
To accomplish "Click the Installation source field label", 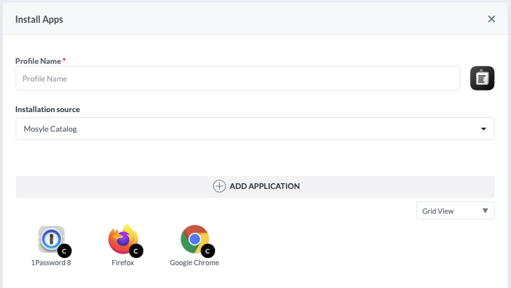I will point(48,109).
